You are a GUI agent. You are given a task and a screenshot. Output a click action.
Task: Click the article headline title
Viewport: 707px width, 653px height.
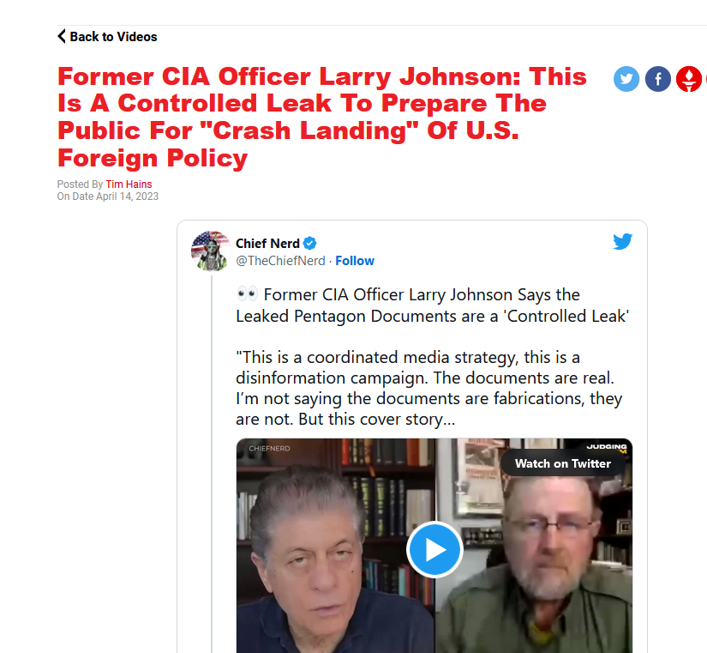[x=322, y=117]
